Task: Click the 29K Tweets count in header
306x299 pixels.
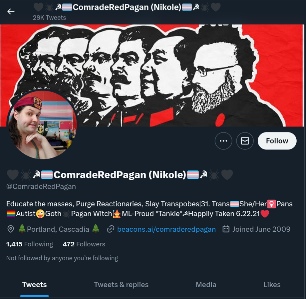Action: pyautogui.click(x=49, y=18)
